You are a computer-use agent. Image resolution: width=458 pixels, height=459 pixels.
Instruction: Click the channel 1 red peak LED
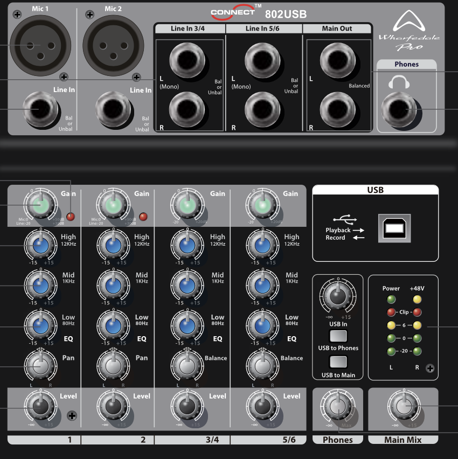click(x=70, y=217)
